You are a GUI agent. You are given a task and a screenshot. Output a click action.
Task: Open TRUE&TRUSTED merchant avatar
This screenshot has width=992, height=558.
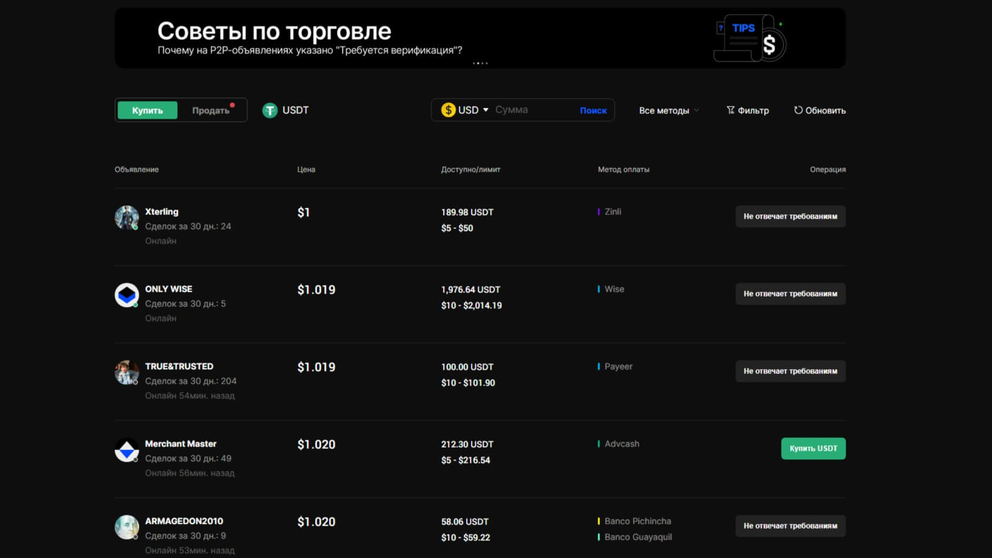[x=127, y=372]
